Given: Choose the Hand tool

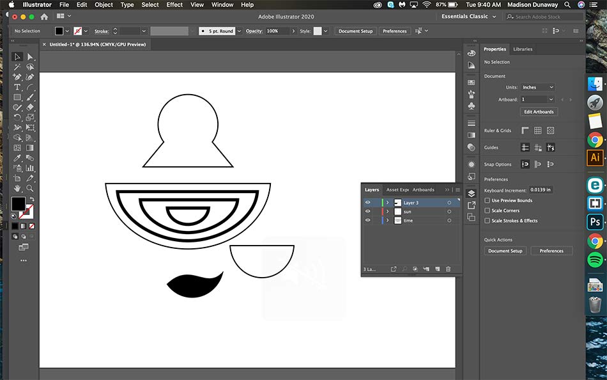Looking at the screenshot, I should tap(17, 189).
